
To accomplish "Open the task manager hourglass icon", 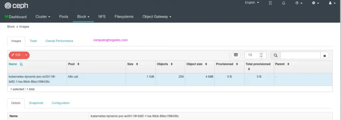I will 270,3.
